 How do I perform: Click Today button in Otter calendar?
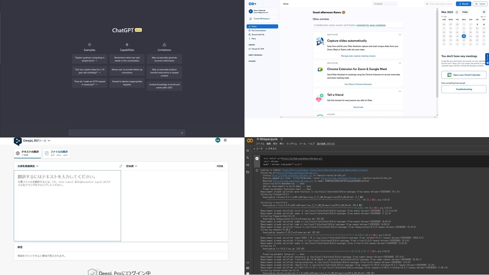(x=465, y=12)
